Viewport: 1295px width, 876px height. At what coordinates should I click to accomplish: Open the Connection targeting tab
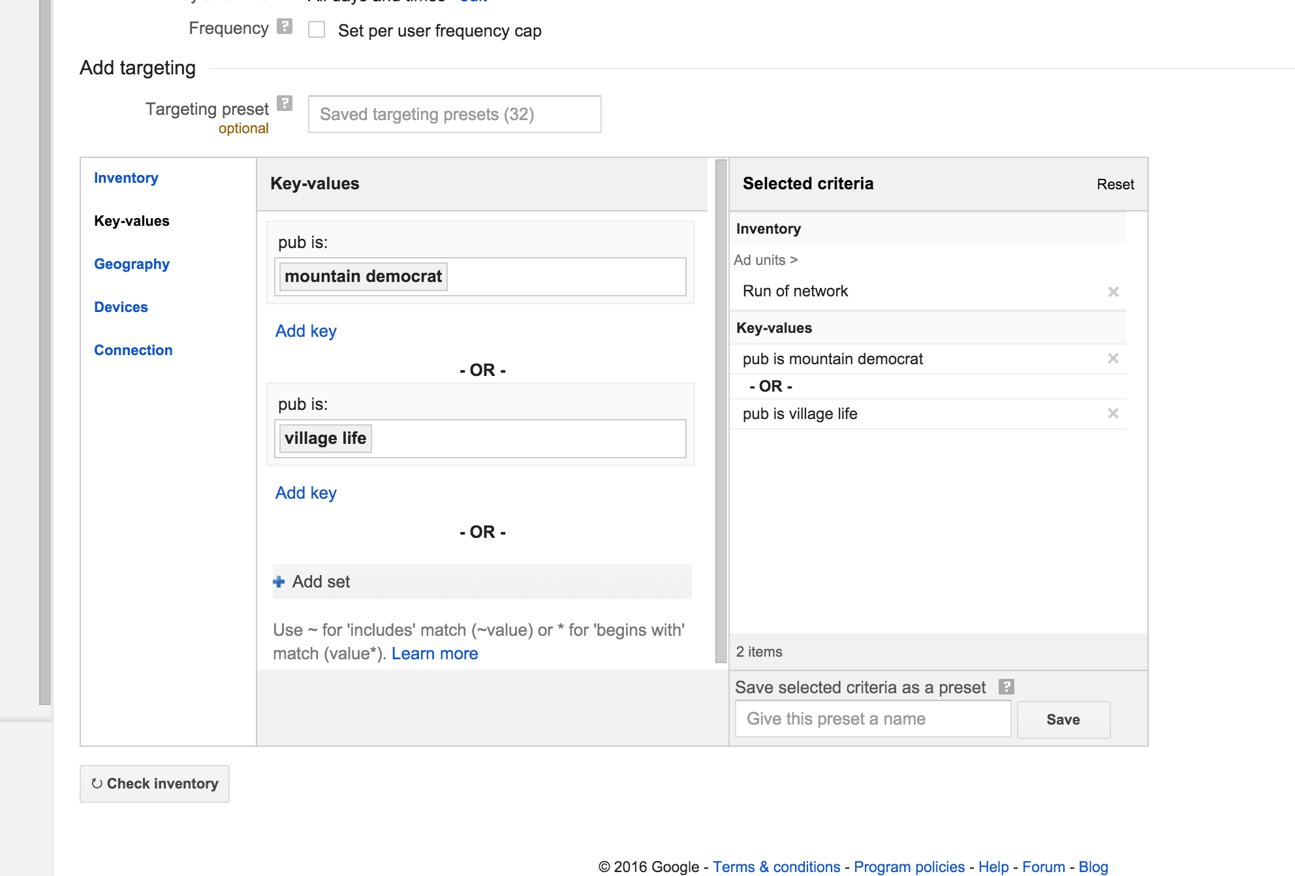tap(133, 351)
